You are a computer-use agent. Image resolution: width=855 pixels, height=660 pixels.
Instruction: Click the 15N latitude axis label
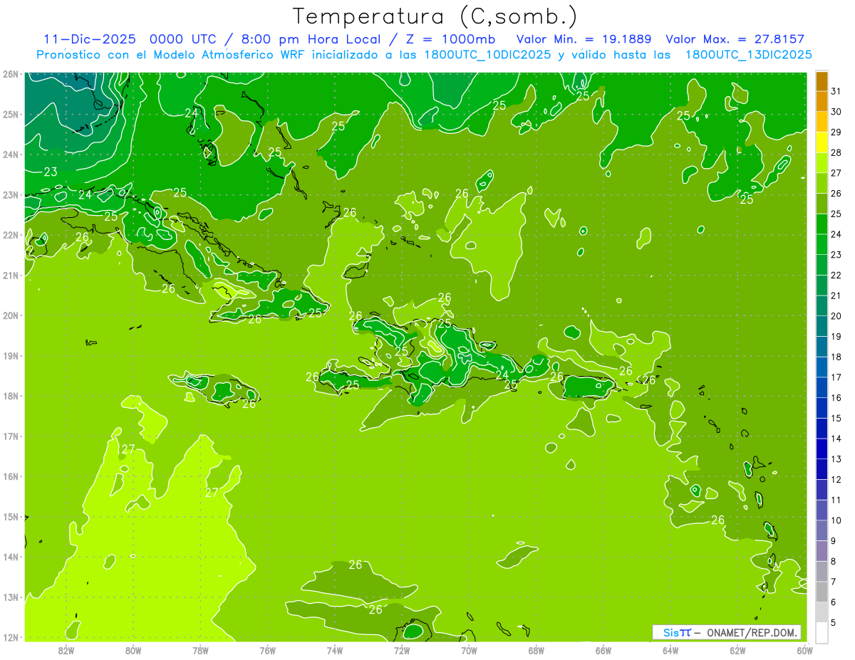(10, 516)
